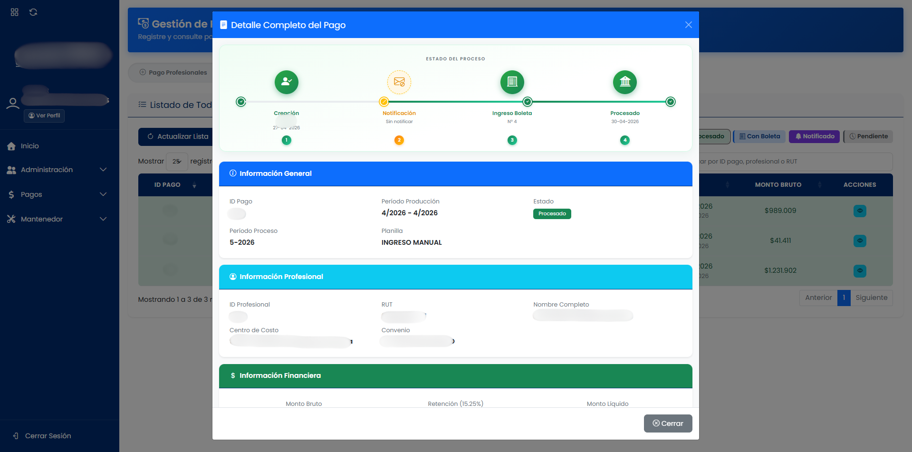Filter by Notificado status
Viewport: 912px width, 452px height.
(x=815, y=136)
